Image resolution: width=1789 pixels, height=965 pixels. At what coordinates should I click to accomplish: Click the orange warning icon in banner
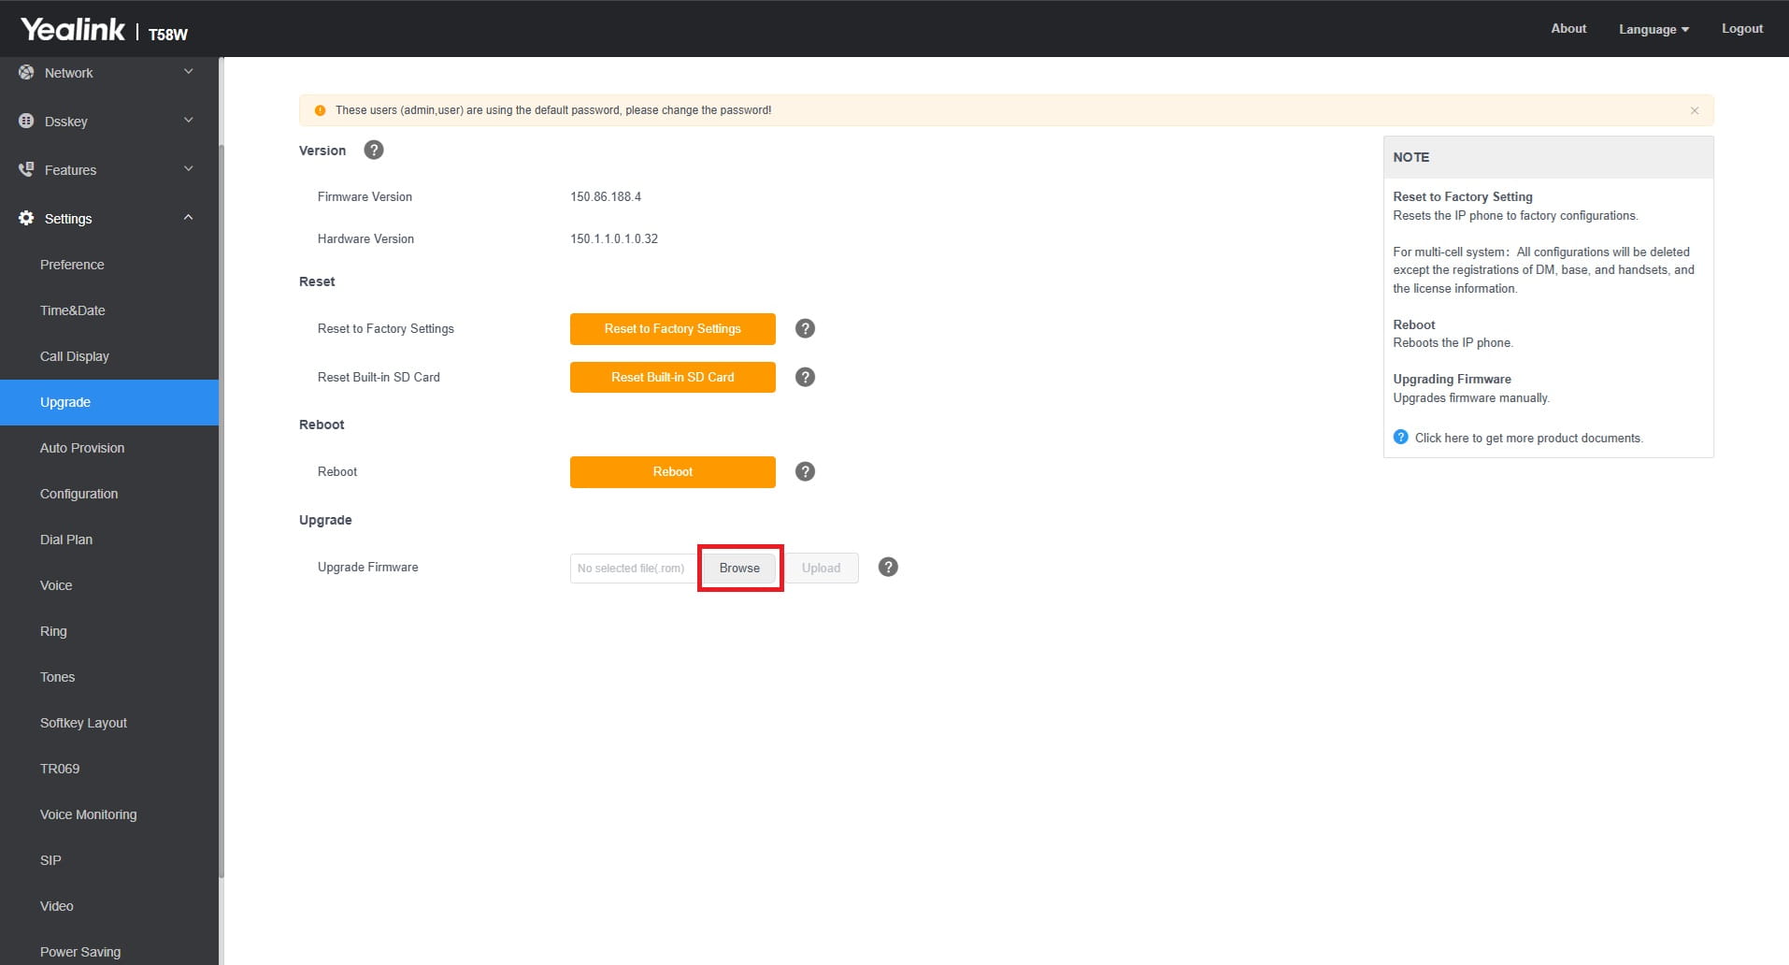(320, 110)
